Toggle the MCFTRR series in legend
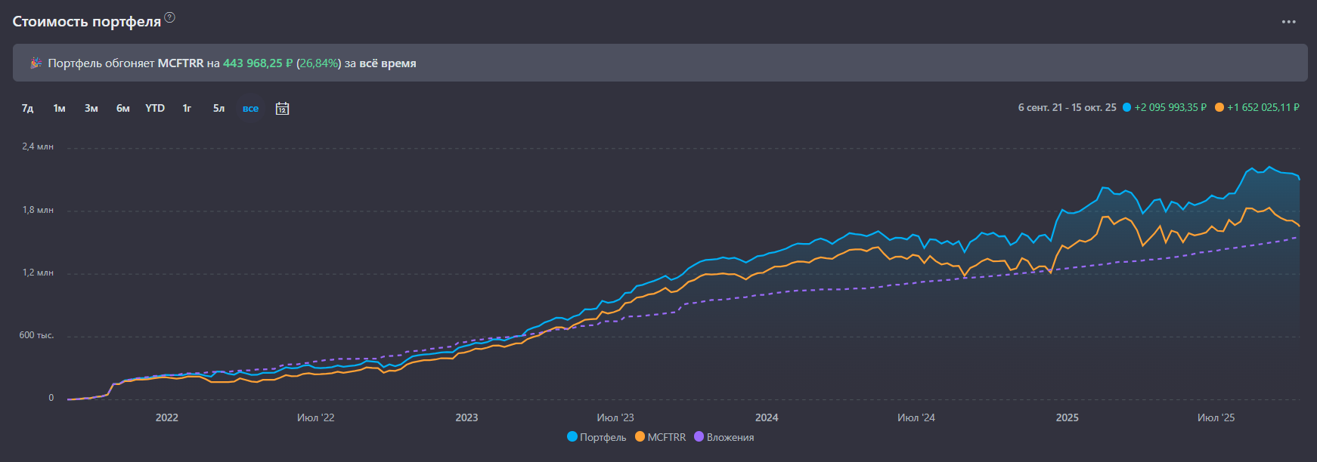The image size is (1317, 462). 661,437
